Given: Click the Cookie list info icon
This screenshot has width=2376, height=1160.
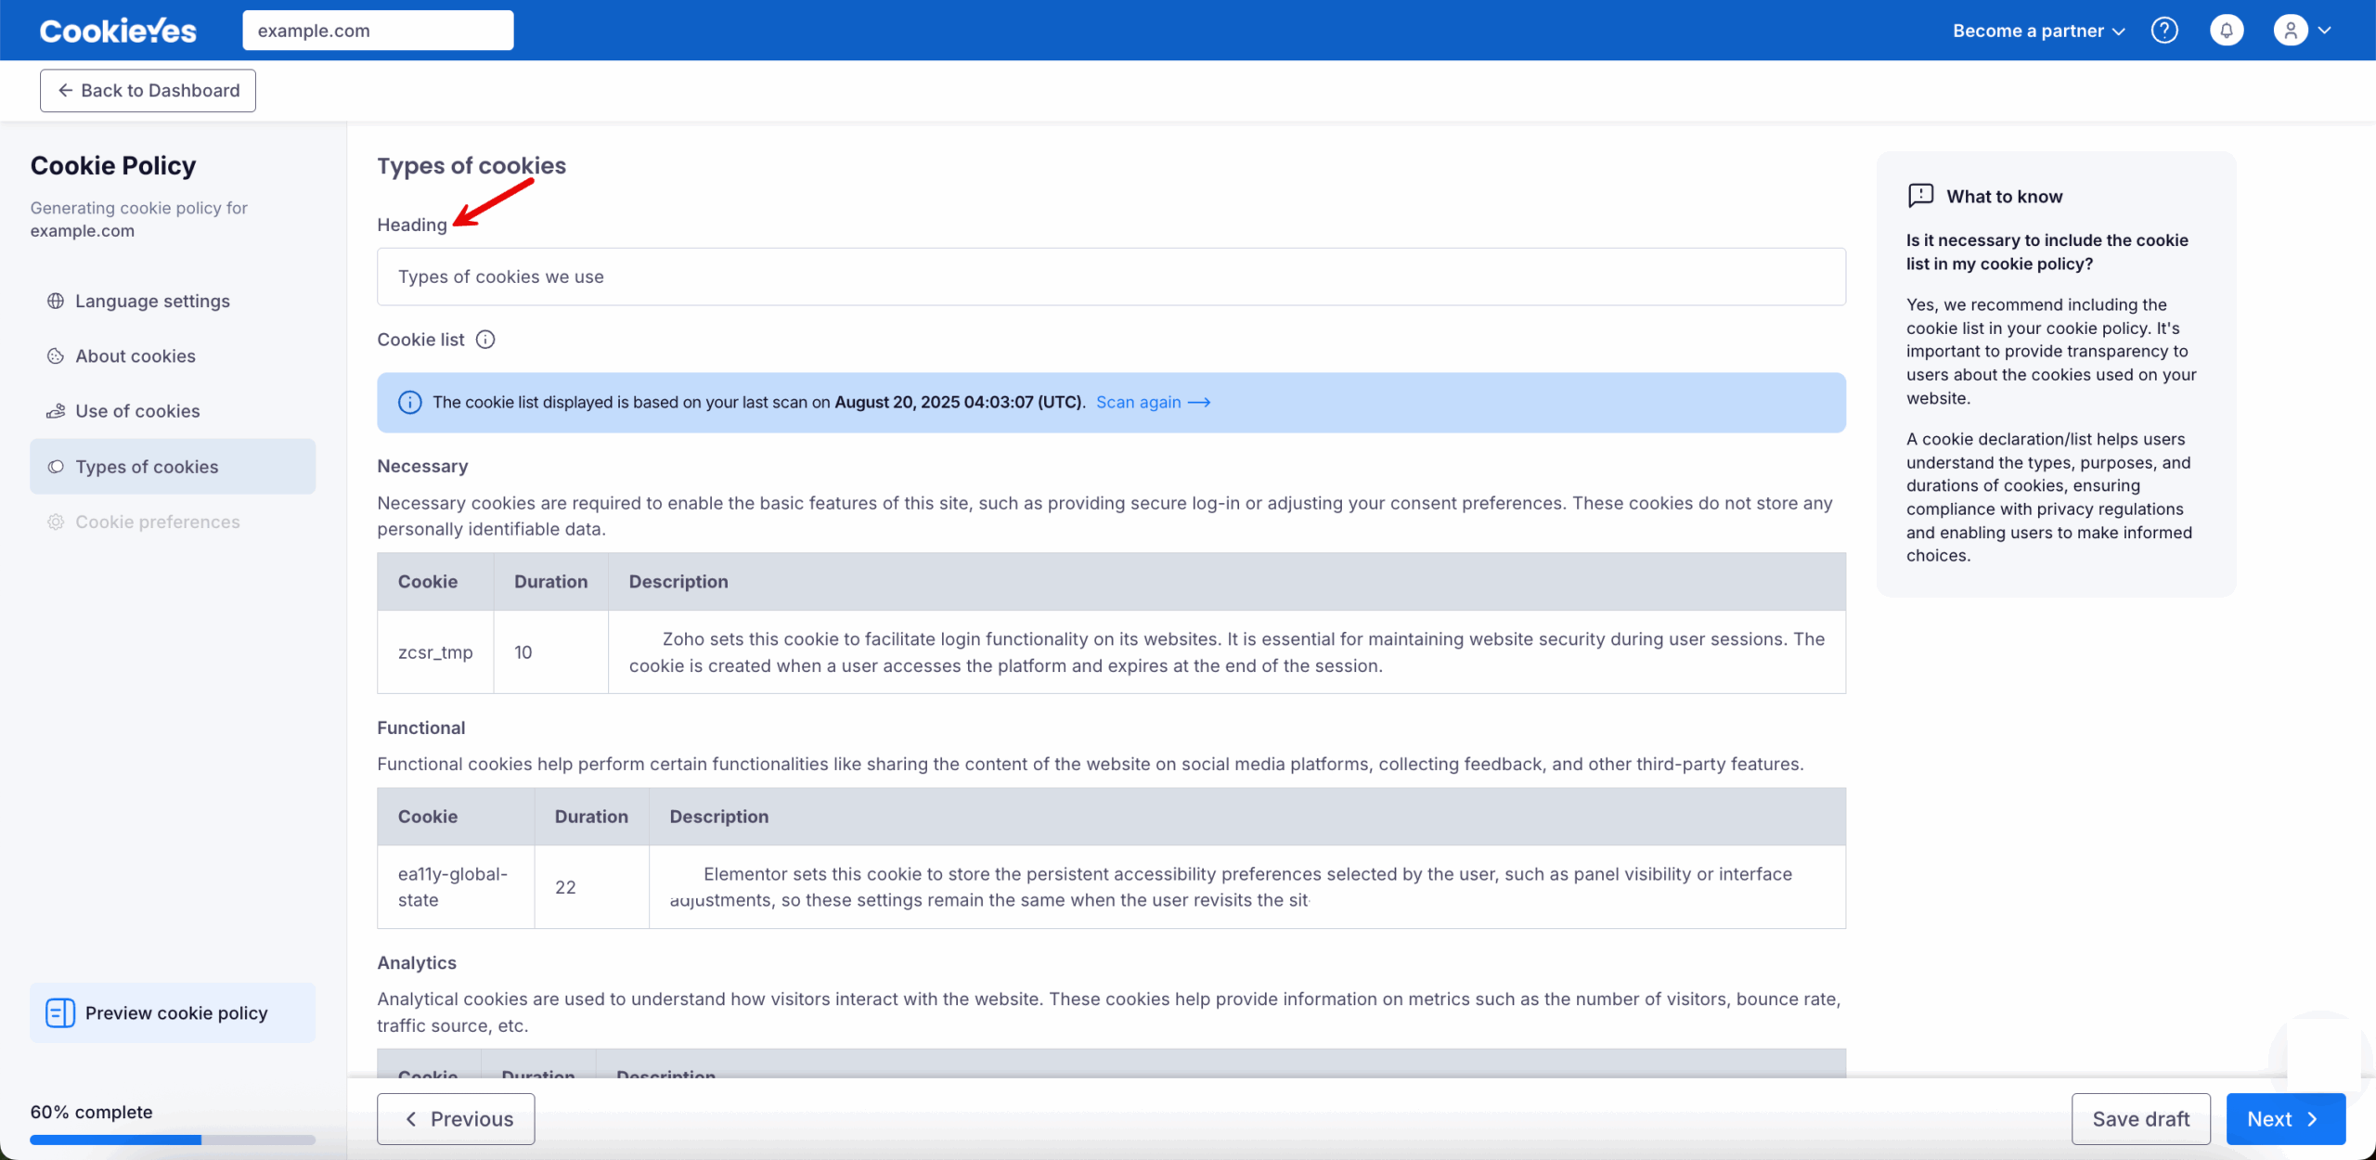Looking at the screenshot, I should click(485, 340).
